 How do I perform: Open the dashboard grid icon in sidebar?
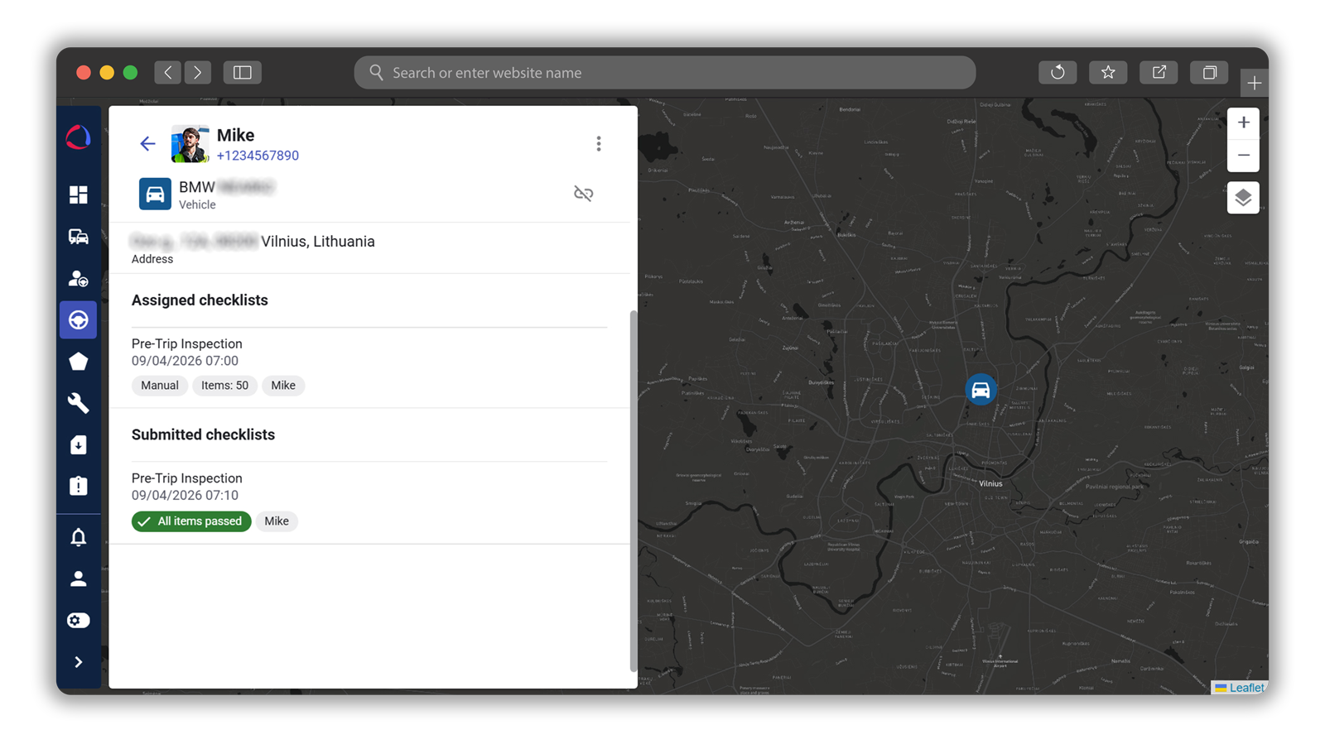pos(78,195)
